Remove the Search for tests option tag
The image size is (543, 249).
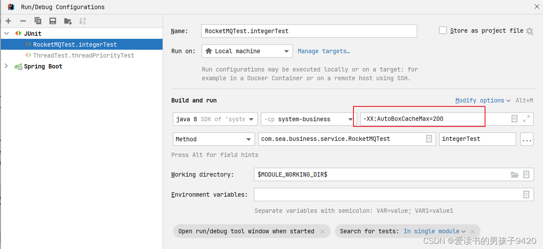(x=472, y=232)
